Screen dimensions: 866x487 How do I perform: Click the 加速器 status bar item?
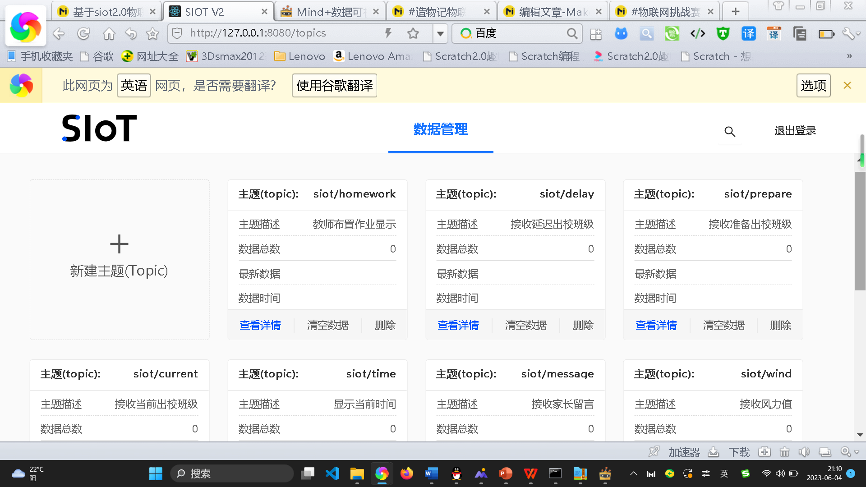point(675,452)
